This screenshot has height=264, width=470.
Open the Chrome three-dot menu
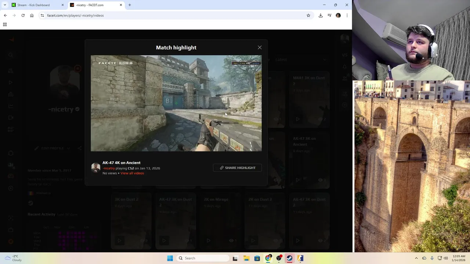click(x=347, y=15)
